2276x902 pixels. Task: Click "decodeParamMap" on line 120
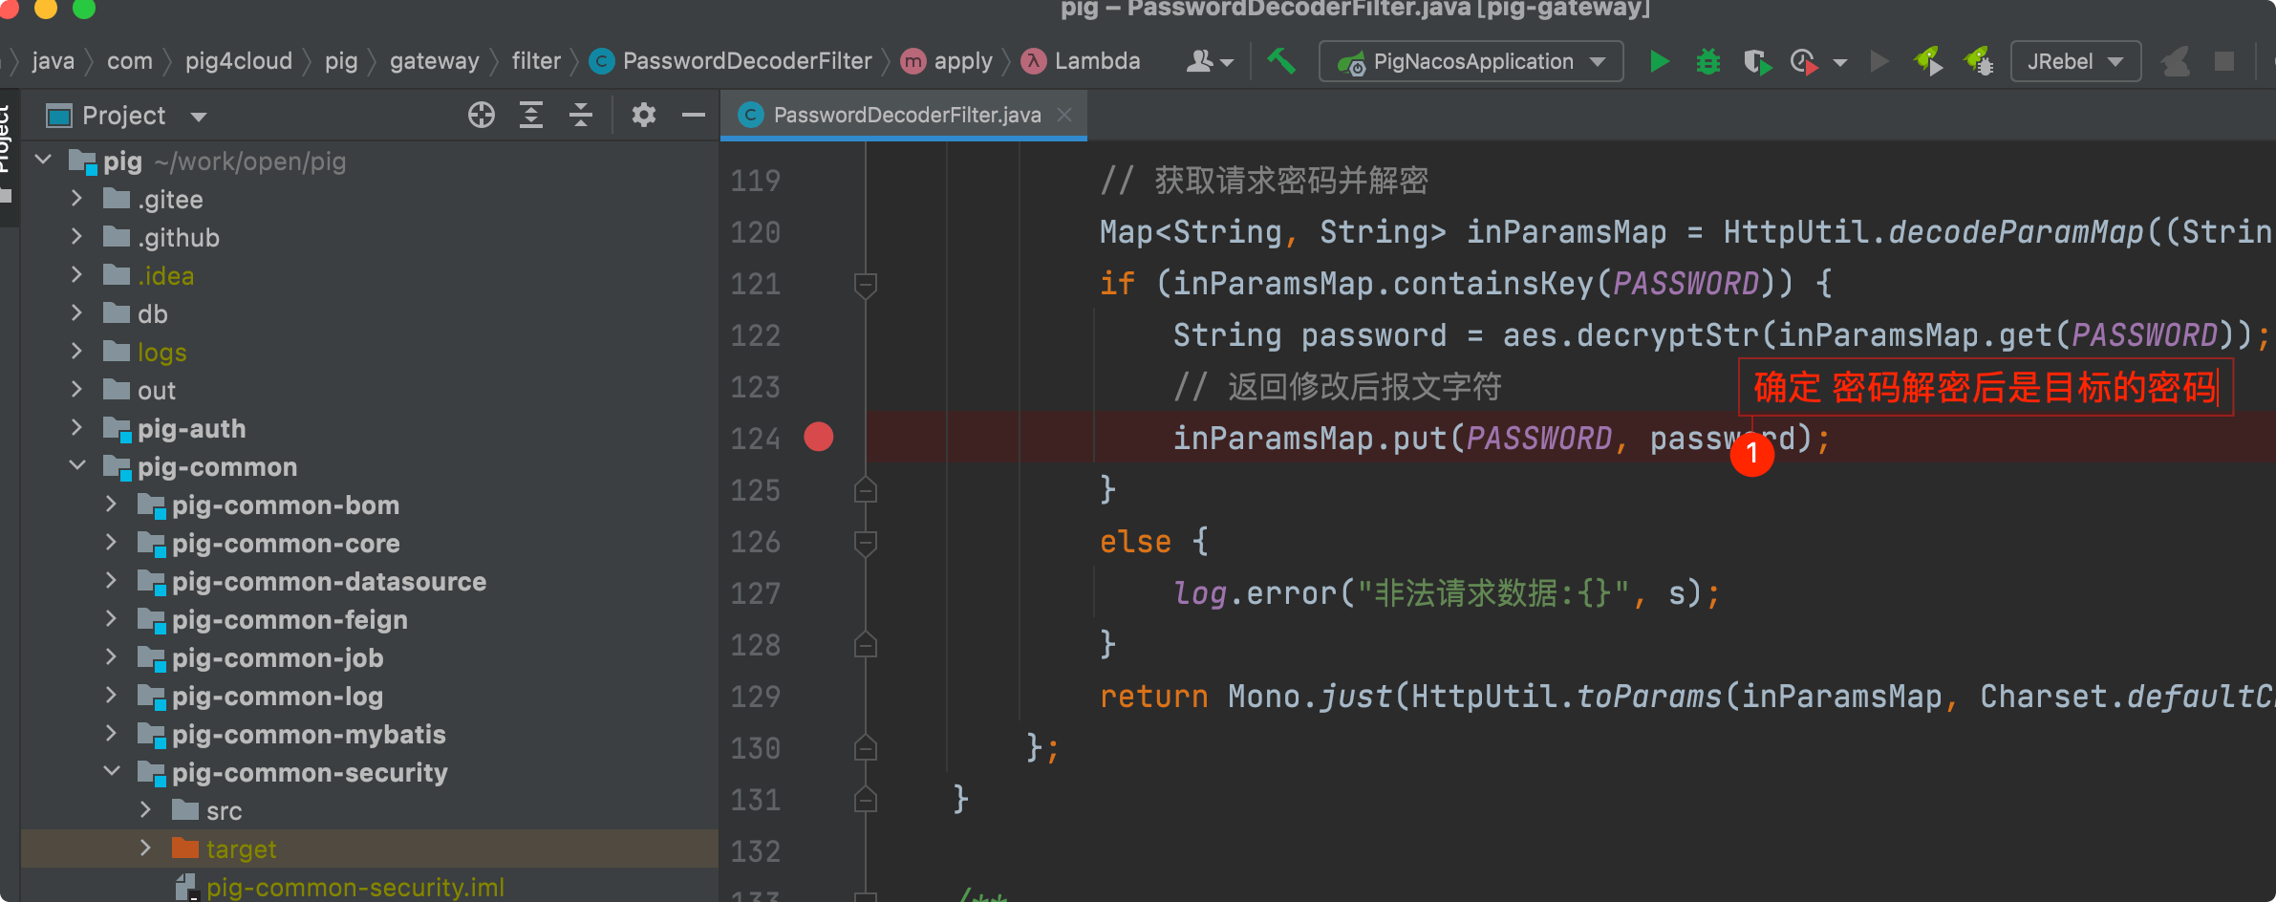2016,232
